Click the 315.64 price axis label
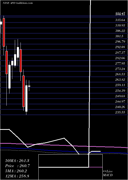Viewport: 128px width, 180px height. (120, 20)
